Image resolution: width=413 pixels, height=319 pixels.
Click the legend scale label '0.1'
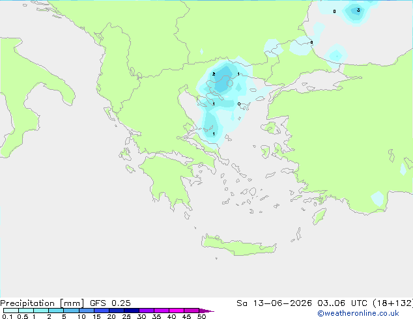click(x=7, y=316)
